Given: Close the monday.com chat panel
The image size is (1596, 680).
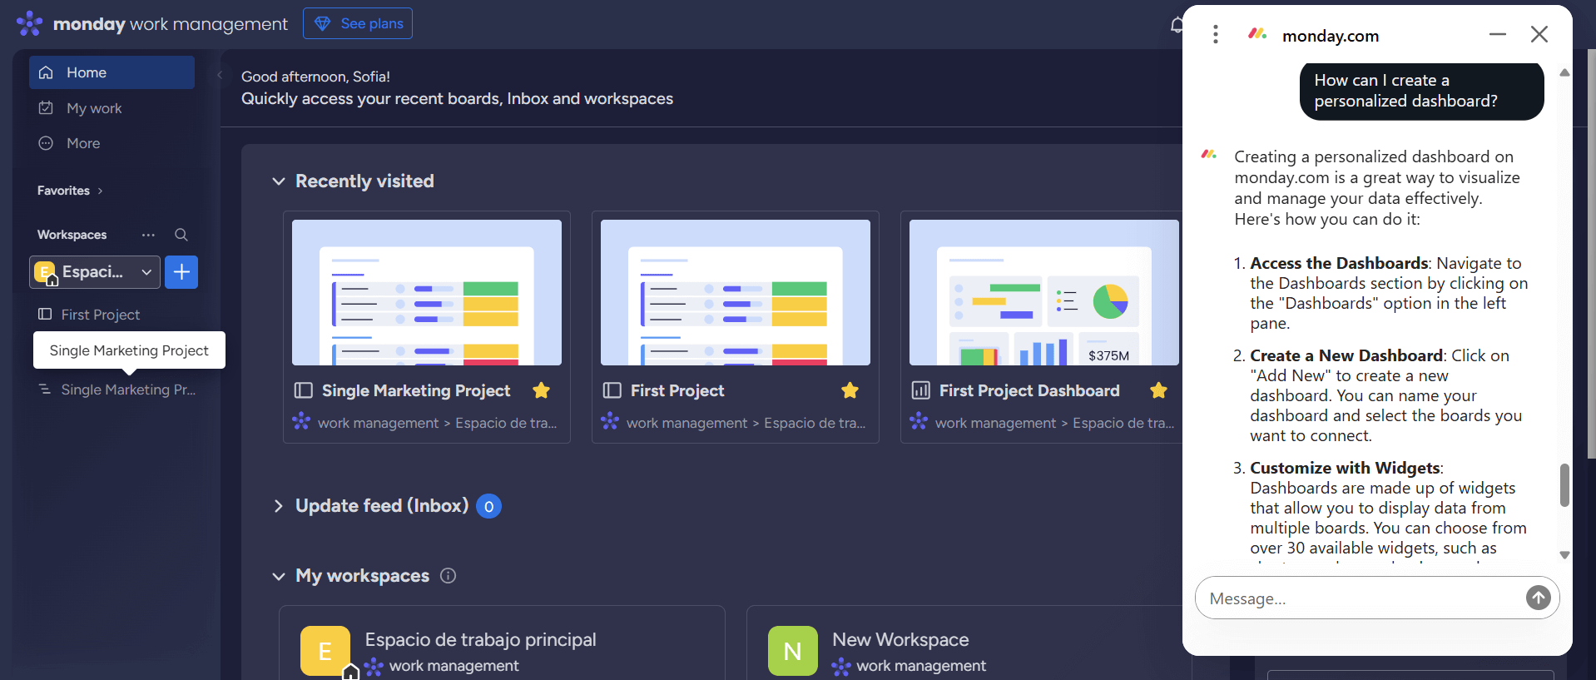Looking at the screenshot, I should tap(1539, 34).
